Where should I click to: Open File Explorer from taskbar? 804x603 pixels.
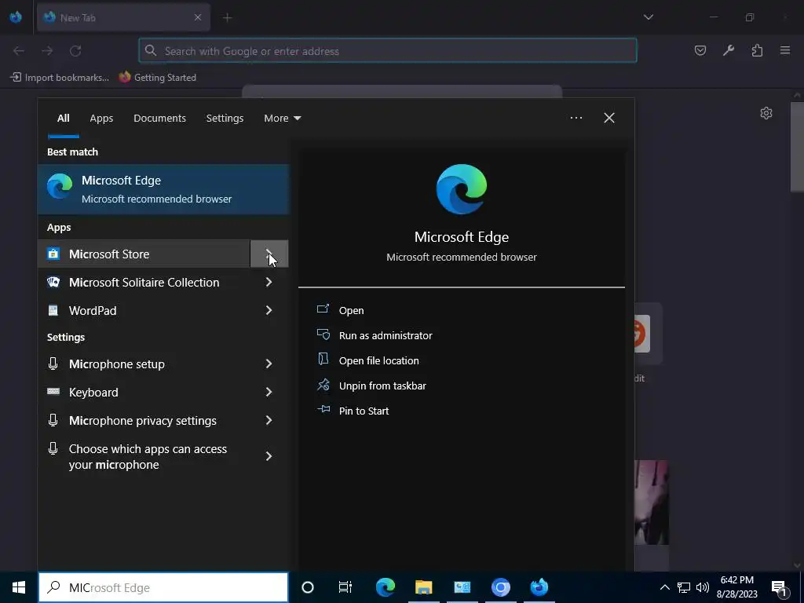423,587
